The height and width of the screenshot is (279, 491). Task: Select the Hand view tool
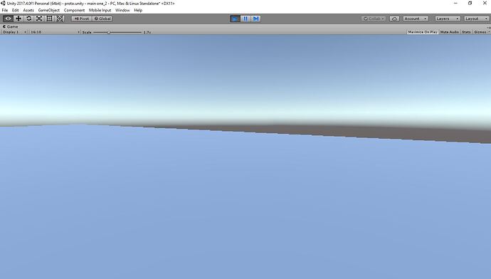click(8, 19)
